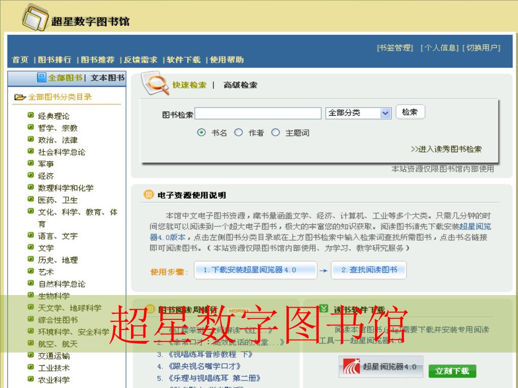Click the green icon next to 哲学、宗教
This screenshot has width=518, height=388.
[x=31, y=127]
